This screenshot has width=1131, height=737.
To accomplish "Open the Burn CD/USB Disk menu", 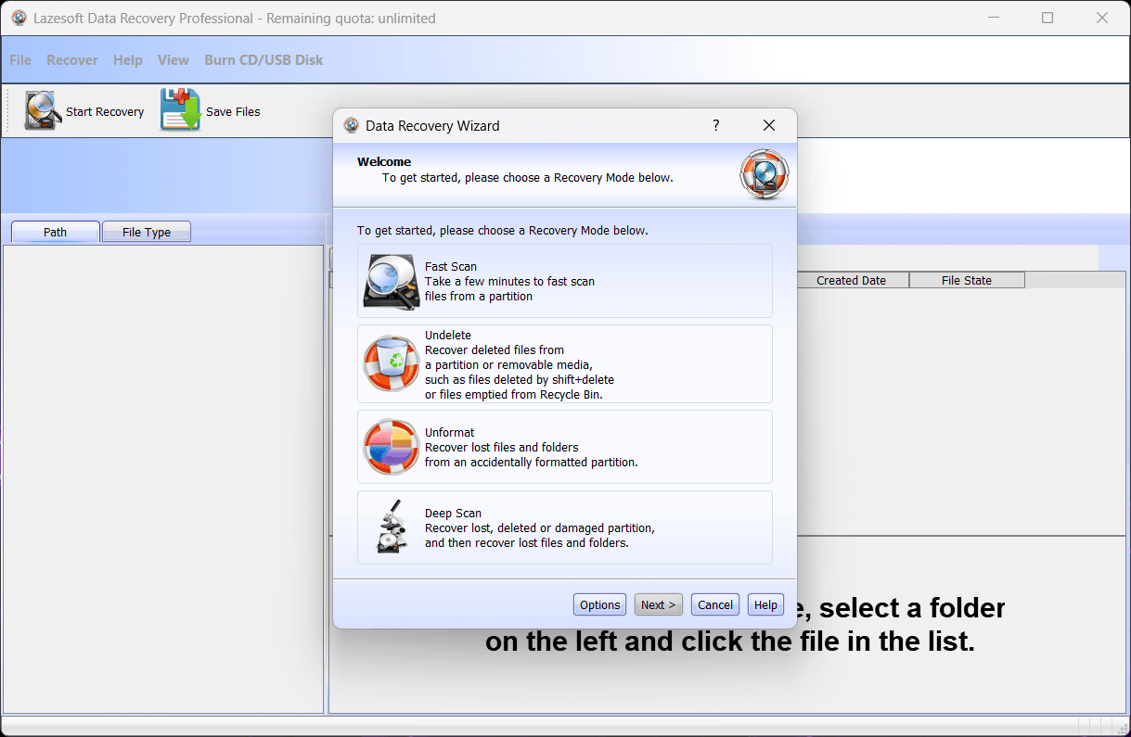I will [x=263, y=59].
